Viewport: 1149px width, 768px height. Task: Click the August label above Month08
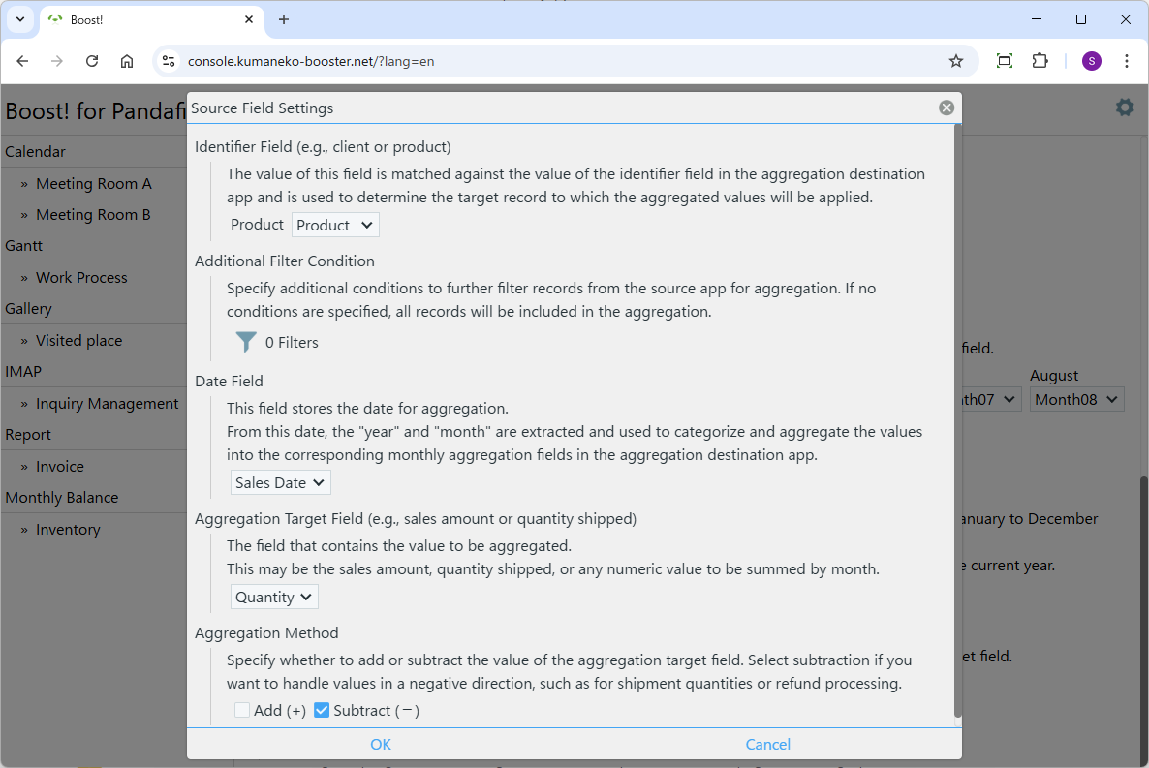(x=1054, y=375)
